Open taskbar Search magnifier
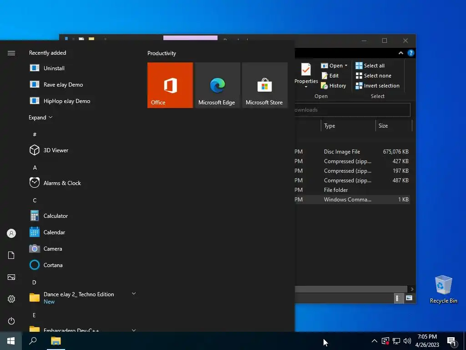466x350 pixels. [33, 341]
